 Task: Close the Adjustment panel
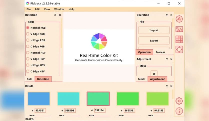coord(171,59)
